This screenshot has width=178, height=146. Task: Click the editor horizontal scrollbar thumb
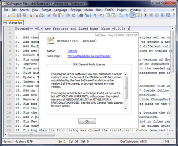pos(31,134)
